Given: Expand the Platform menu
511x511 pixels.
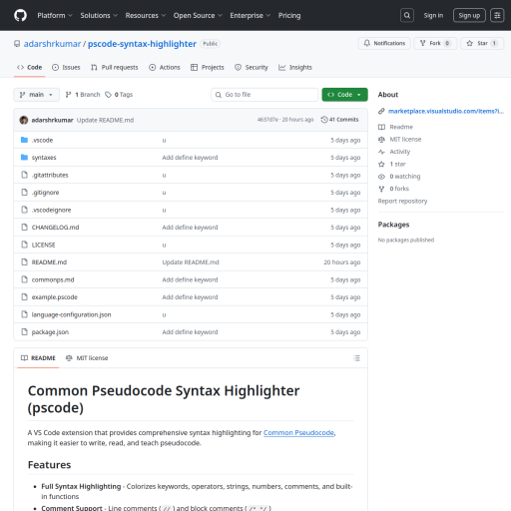Looking at the screenshot, I should 55,16.
